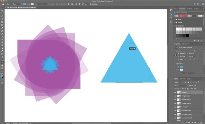Screen dimensions: 205x124
Task: Switch to the Color tab
Action: click(176, 9)
